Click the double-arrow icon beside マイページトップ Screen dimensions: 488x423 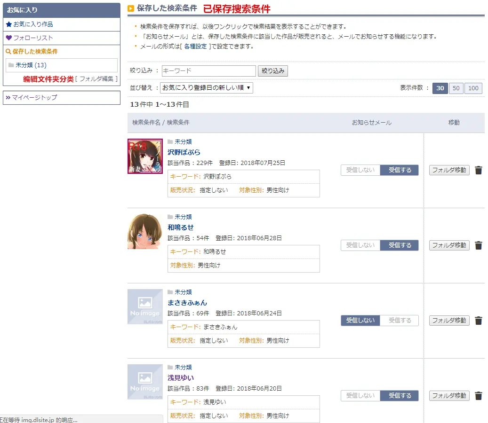pyautogui.click(x=8, y=97)
